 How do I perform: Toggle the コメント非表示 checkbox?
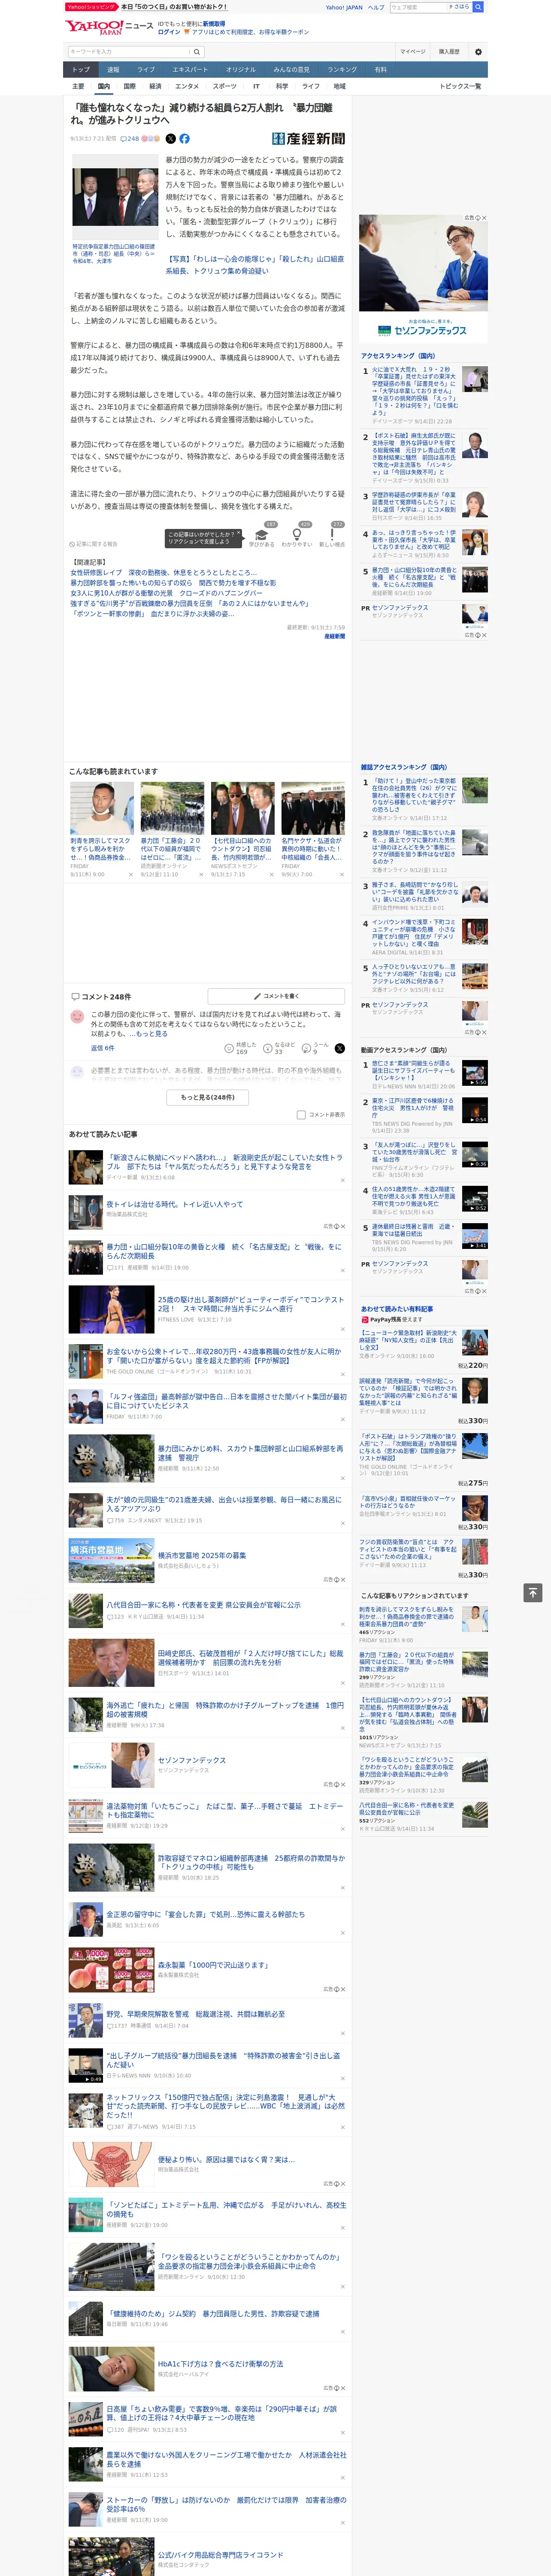point(301,1114)
